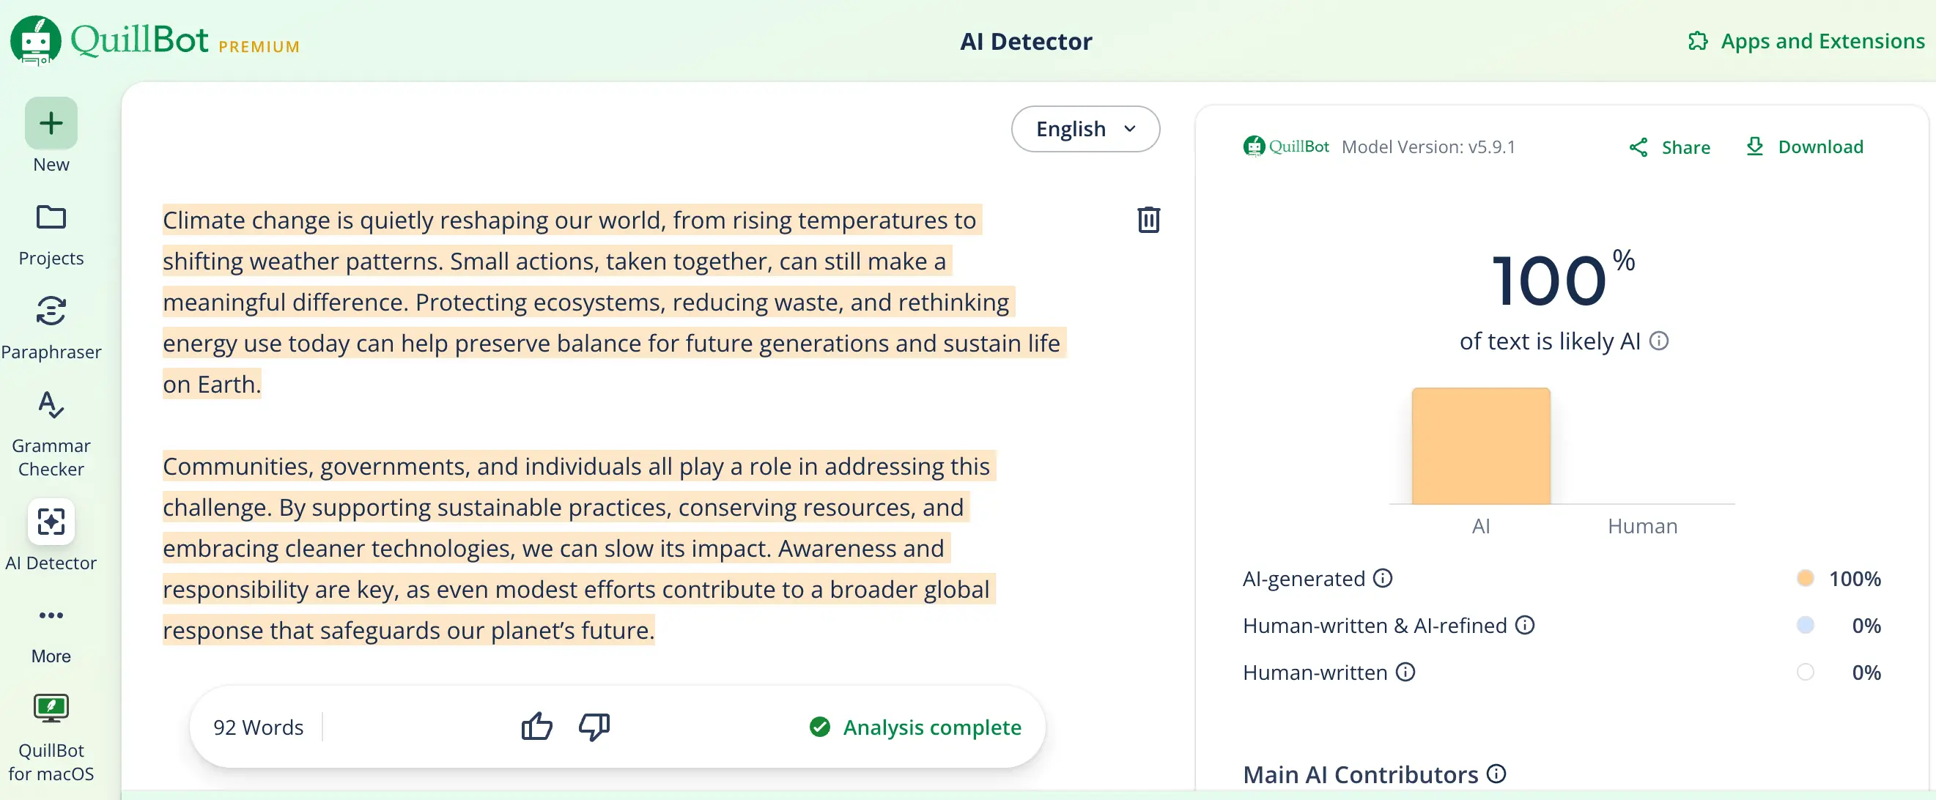Click the second paragraph starting with Communities
This screenshot has width=1936, height=800.
[579, 547]
